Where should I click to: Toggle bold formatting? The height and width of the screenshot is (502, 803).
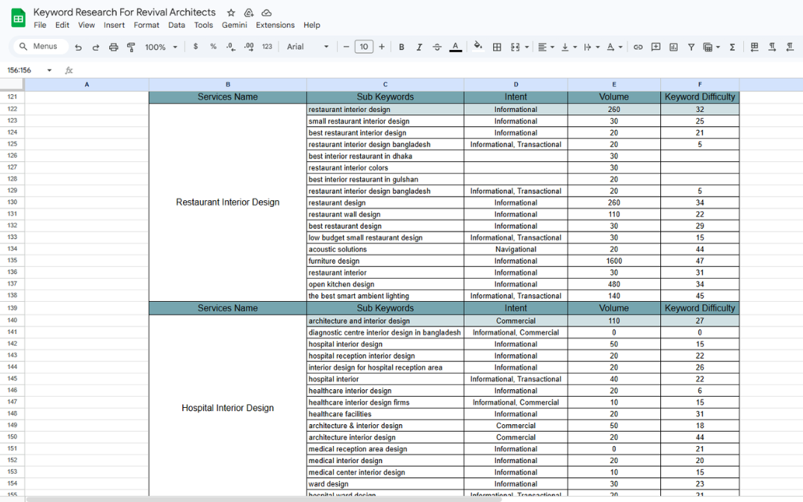click(x=401, y=47)
